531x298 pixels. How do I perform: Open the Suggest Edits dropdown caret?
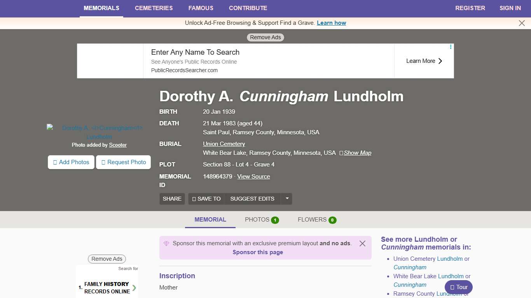click(x=286, y=199)
